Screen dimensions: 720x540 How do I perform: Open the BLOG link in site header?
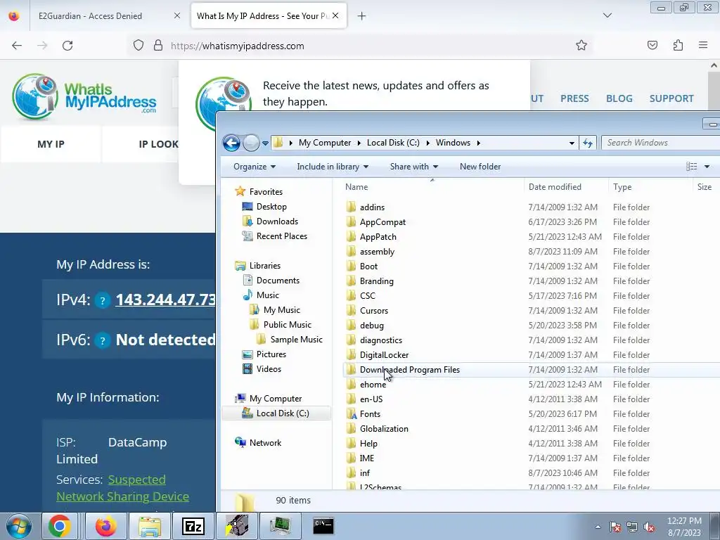pos(619,98)
